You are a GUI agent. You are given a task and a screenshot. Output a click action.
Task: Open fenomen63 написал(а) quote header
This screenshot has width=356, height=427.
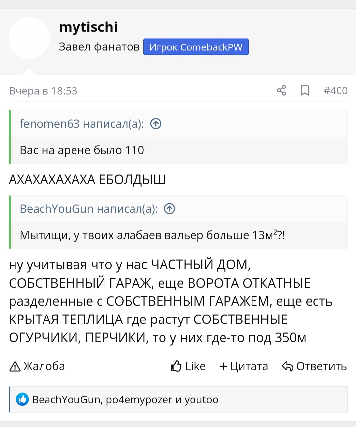tap(82, 124)
